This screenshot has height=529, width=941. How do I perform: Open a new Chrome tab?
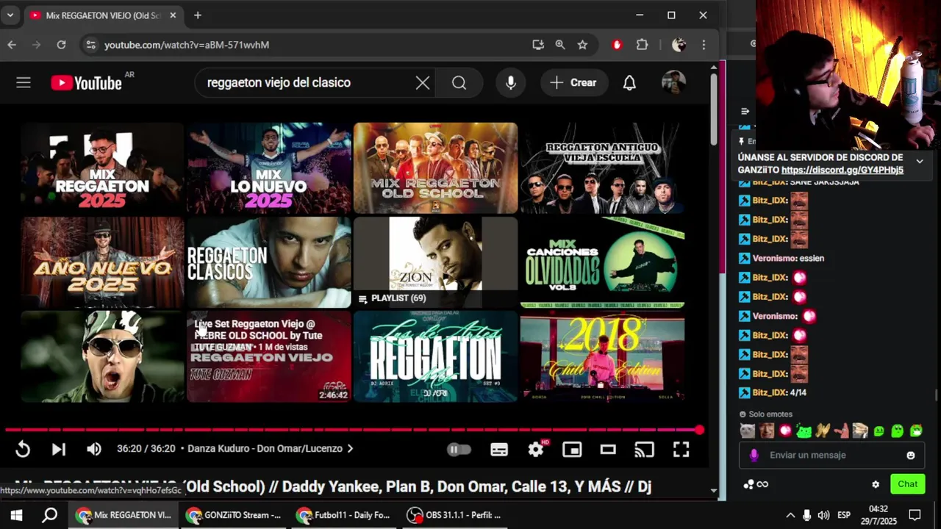click(x=197, y=15)
